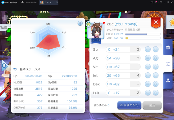Close the ラグマス tab
Image resolution: width=174 pixels, height=120 pixels.
coord(57,2)
